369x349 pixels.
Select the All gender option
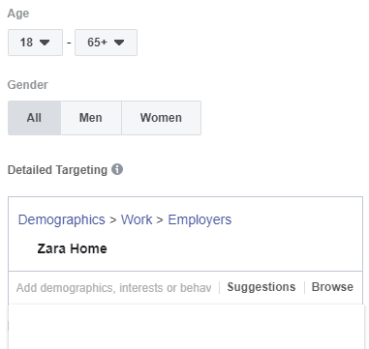34,118
